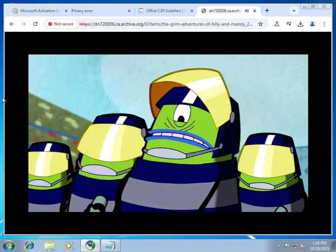Show hidden system tray icons

279,246
